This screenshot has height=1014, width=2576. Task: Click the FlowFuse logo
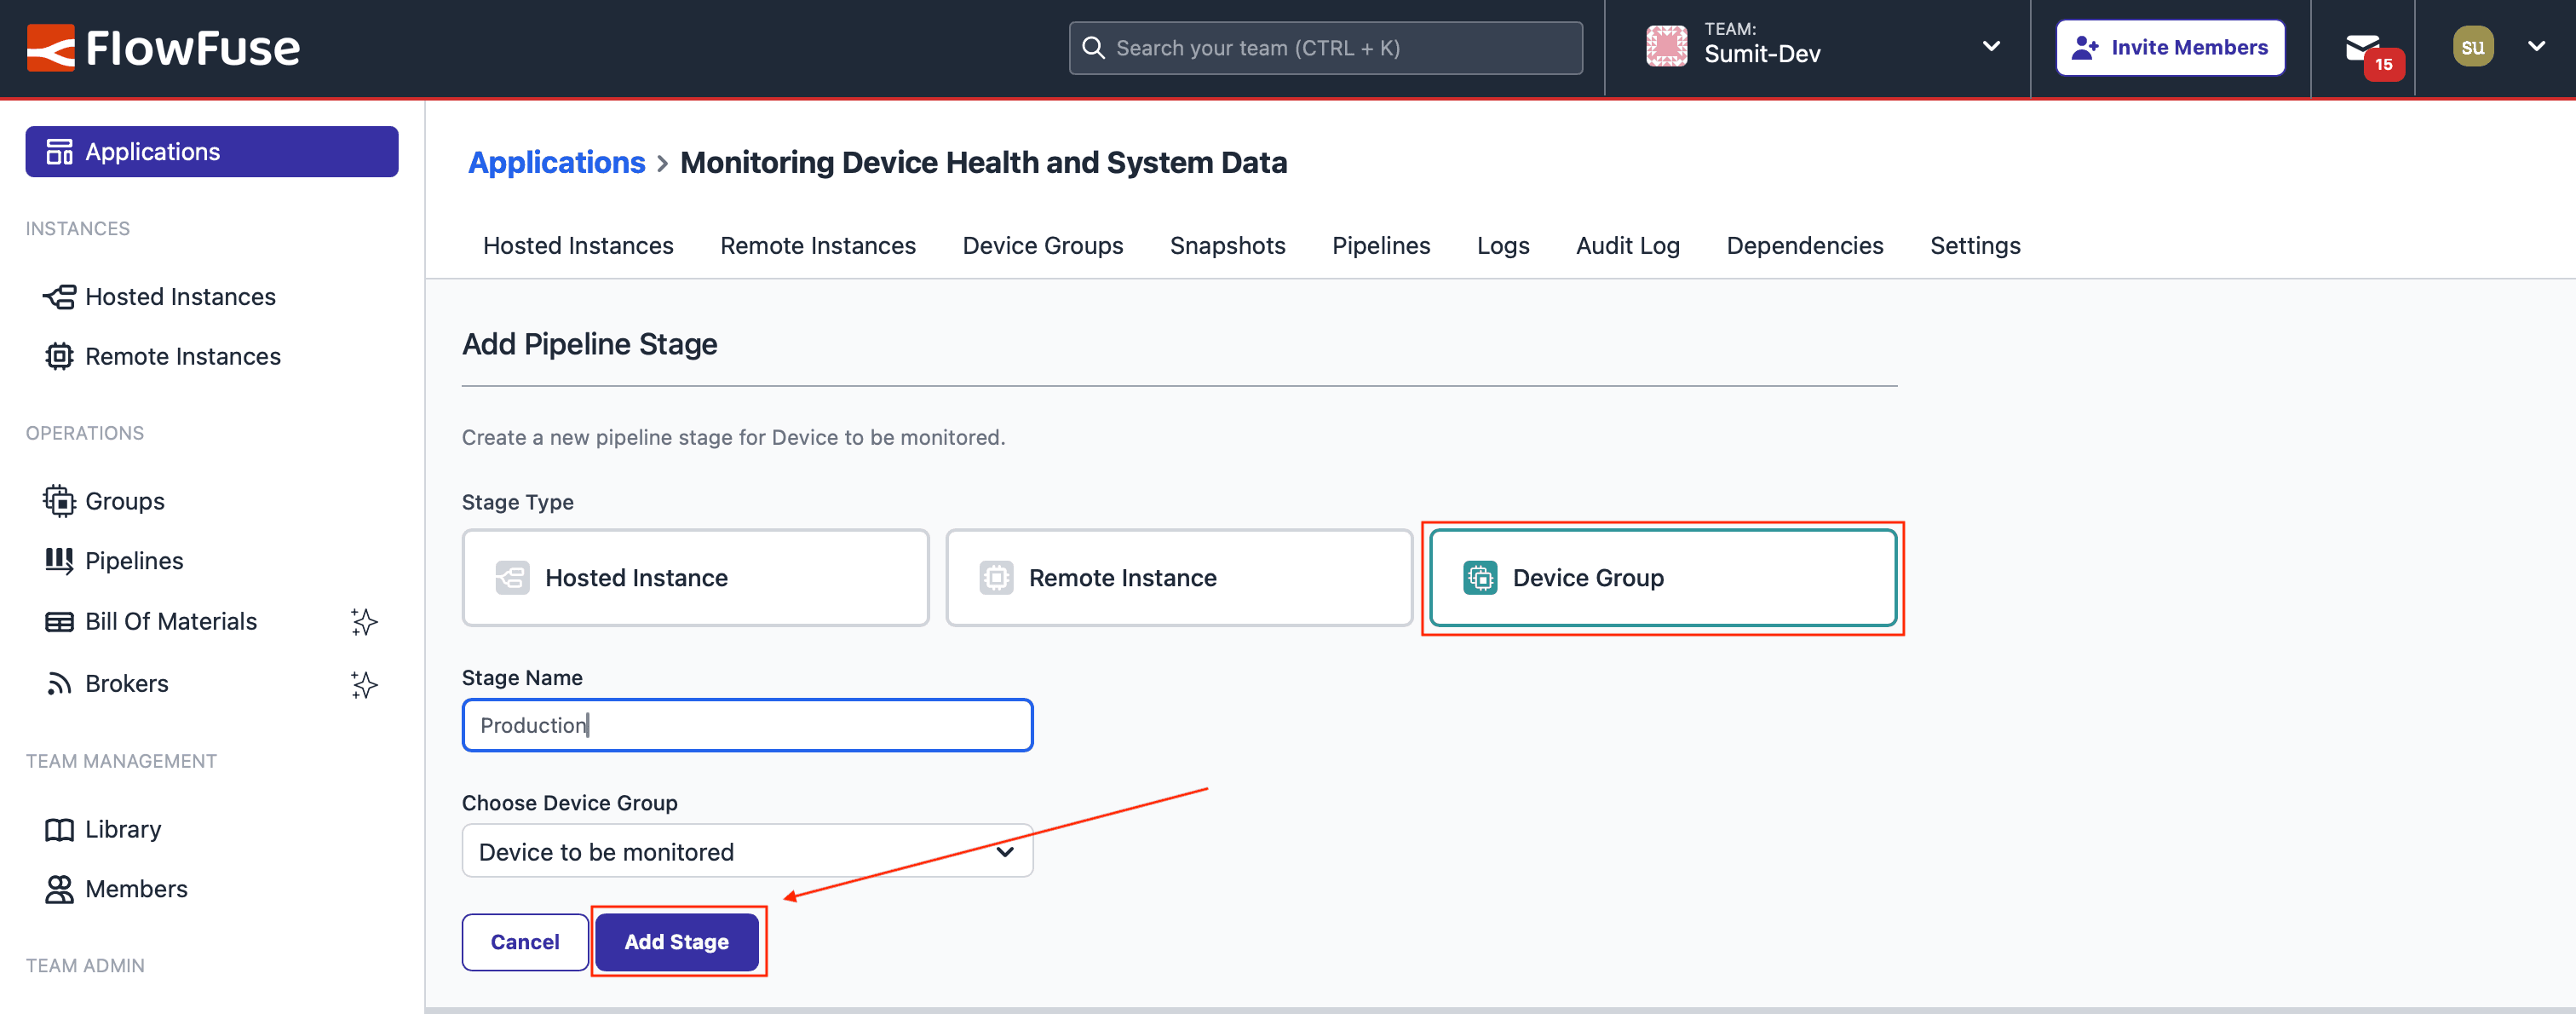(163, 47)
